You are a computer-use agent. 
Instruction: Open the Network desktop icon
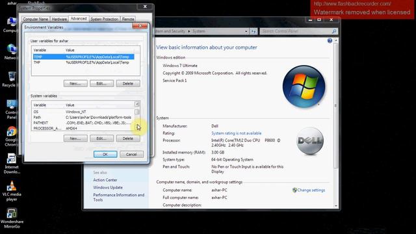(x=10, y=52)
